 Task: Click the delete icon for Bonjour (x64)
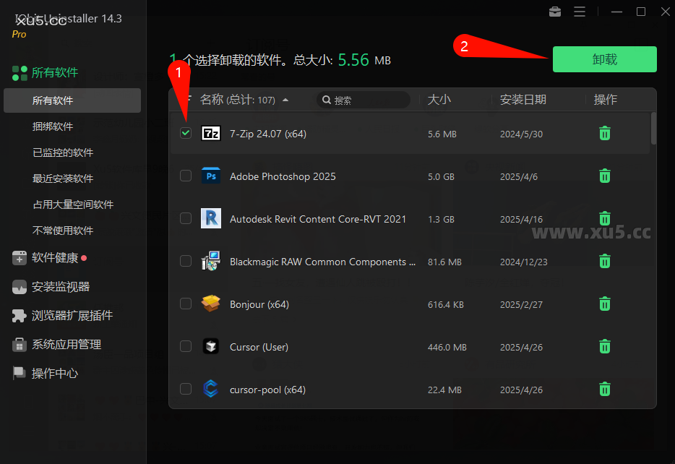point(604,304)
